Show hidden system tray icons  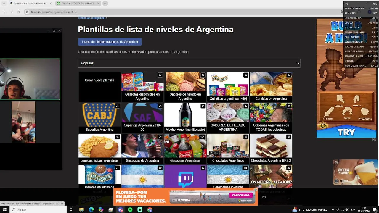click(x=333, y=210)
